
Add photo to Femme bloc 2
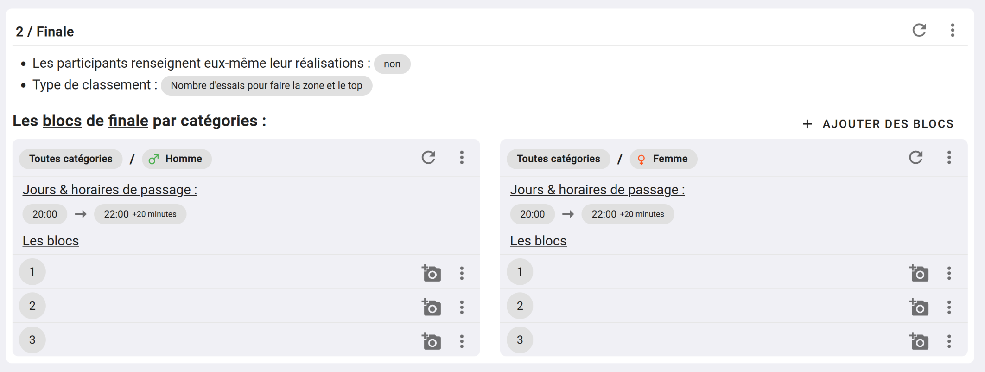point(919,307)
